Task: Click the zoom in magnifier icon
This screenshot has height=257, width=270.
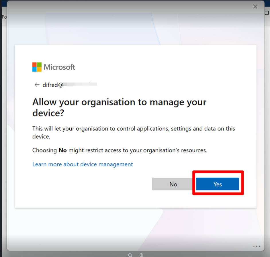Action: [x=141, y=255]
